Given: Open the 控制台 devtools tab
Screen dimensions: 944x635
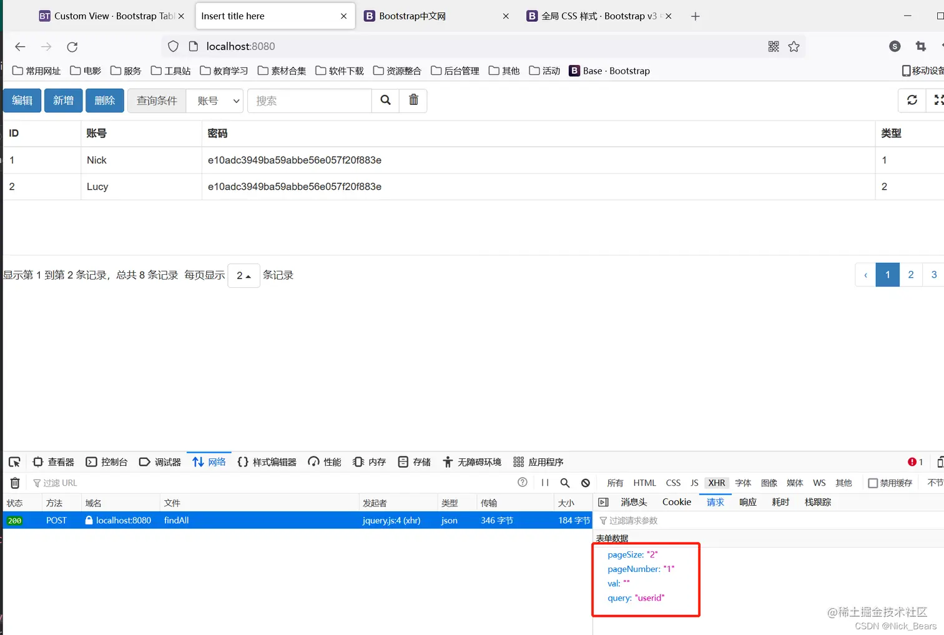Looking at the screenshot, I should click(x=107, y=462).
